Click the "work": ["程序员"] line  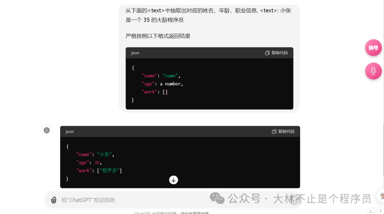pos(99,170)
